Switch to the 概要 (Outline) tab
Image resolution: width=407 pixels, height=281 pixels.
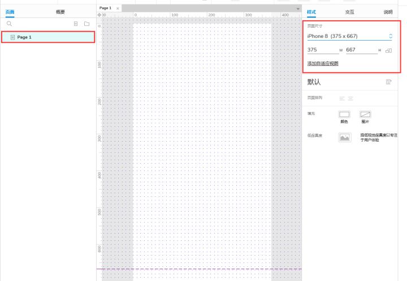(60, 12)
